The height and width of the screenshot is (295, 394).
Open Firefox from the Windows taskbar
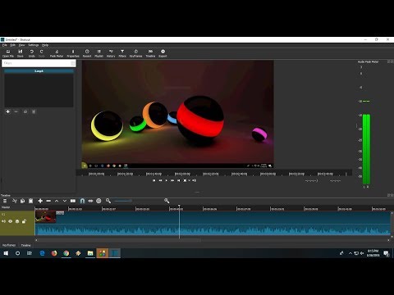(54, 253)
